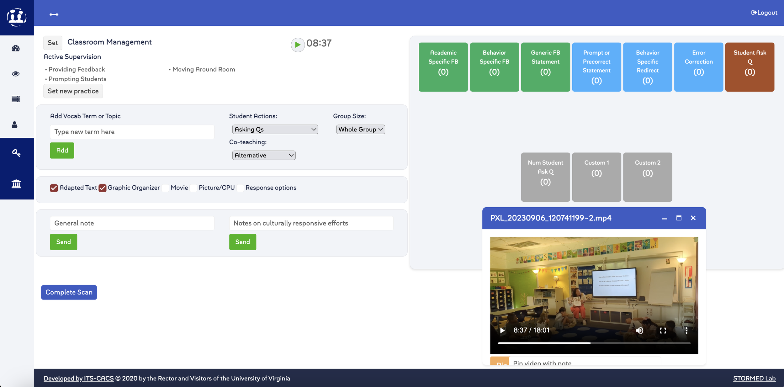Click the user profile sidebar icon
The width and height of the screenshot is (784, 387).
pyautogui.click(x=15, y=125)
